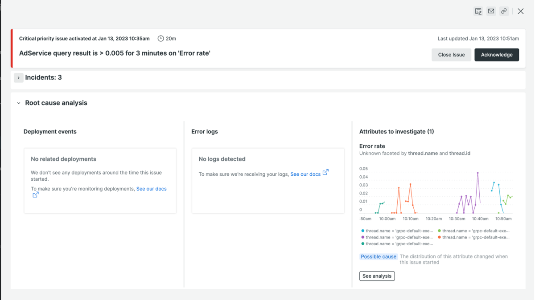Click the purple peak on Error rate chart

coord(477,173)
